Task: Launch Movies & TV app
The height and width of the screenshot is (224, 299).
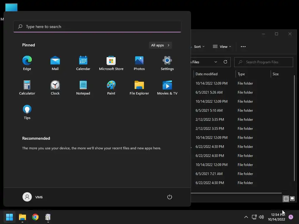Action: tap(167, 88)
